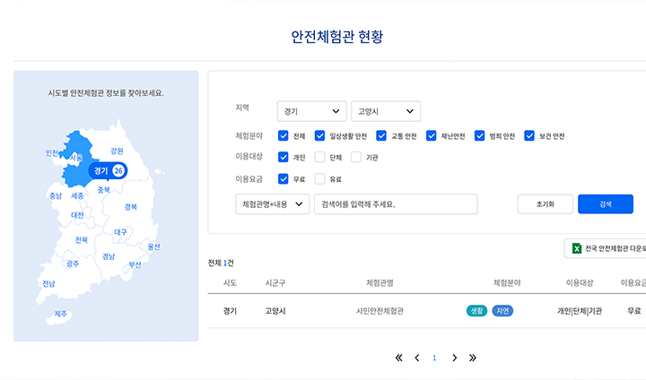Click the Excel icon on the download button
This screenshot has width=646, height=380.
pyautogui.click(x=577, y=248)
